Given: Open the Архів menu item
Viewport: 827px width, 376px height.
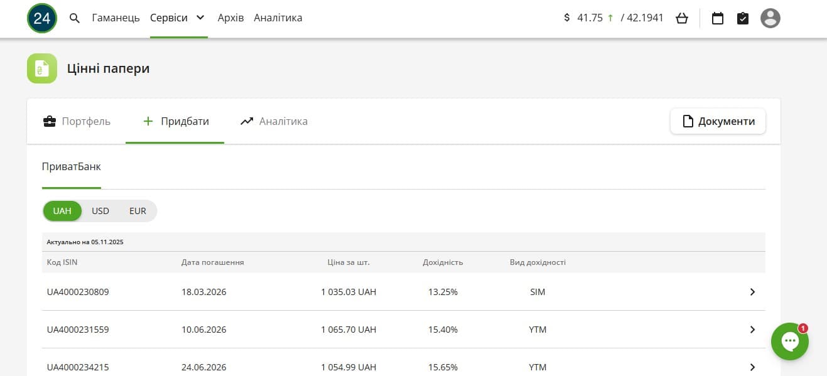Looking at the screenshot, I should coord(230,18).
